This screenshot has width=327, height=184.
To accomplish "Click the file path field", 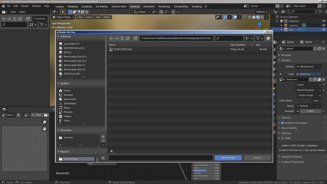I will [x=176, y=38].
